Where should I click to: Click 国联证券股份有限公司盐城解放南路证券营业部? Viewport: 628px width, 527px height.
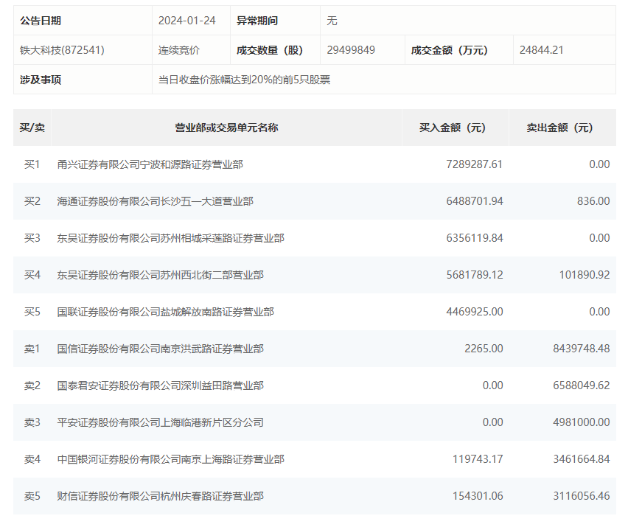click(165, 312)
